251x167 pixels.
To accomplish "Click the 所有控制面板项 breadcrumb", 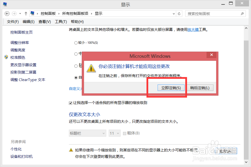I will tap(75, 14).
